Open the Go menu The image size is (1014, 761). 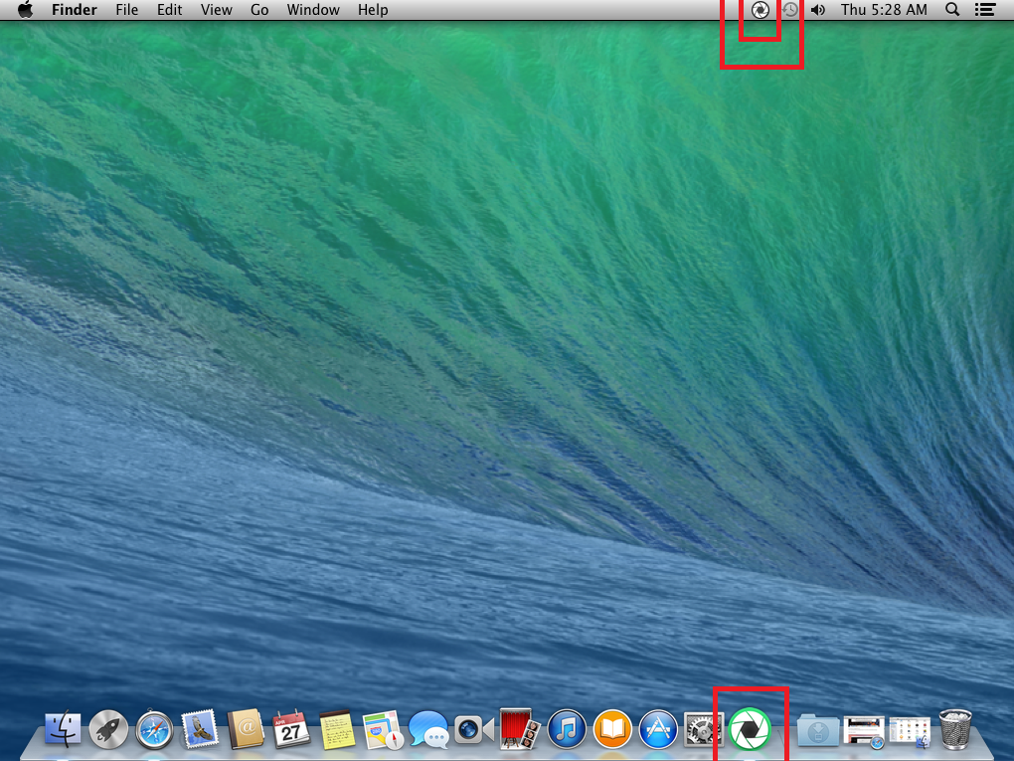pos(259,10)
